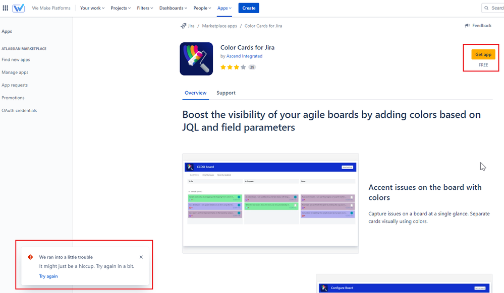The width and height of the screenshot is (504, 293).
Task: Click Try again in error toast
Action: coord(48,276)
